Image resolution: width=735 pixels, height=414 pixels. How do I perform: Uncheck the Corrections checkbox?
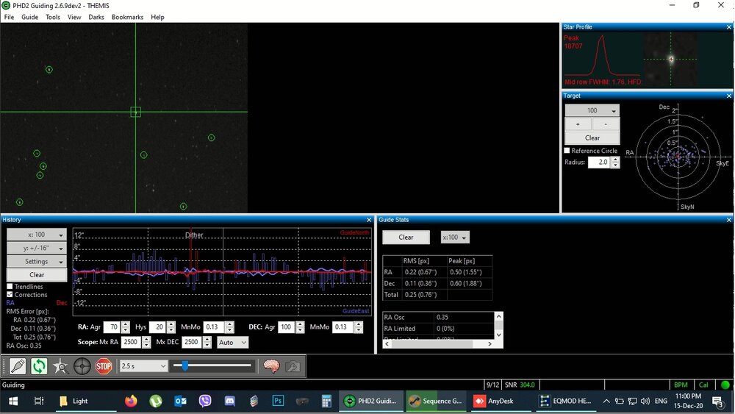coord(10,294)
